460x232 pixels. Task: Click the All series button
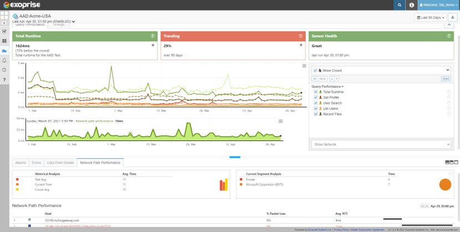(314, 79)
